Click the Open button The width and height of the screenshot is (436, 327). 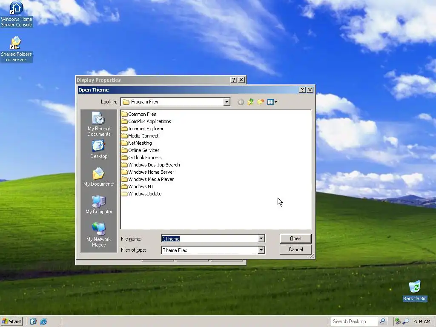[x=295, y=238]
